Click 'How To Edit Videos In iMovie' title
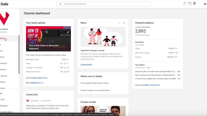 44,47
